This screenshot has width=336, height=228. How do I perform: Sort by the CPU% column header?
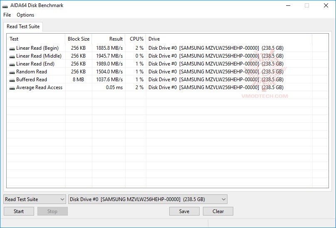click(x=136, y=39)
